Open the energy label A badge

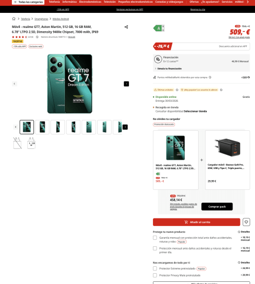(159, 29)
